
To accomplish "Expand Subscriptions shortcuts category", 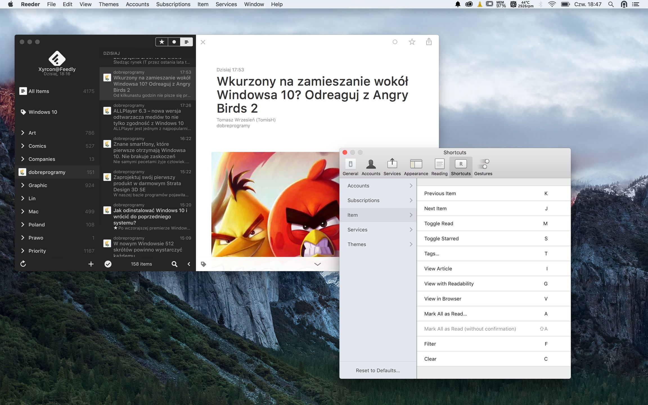I will pyautogui.click(x=378, y=200).
